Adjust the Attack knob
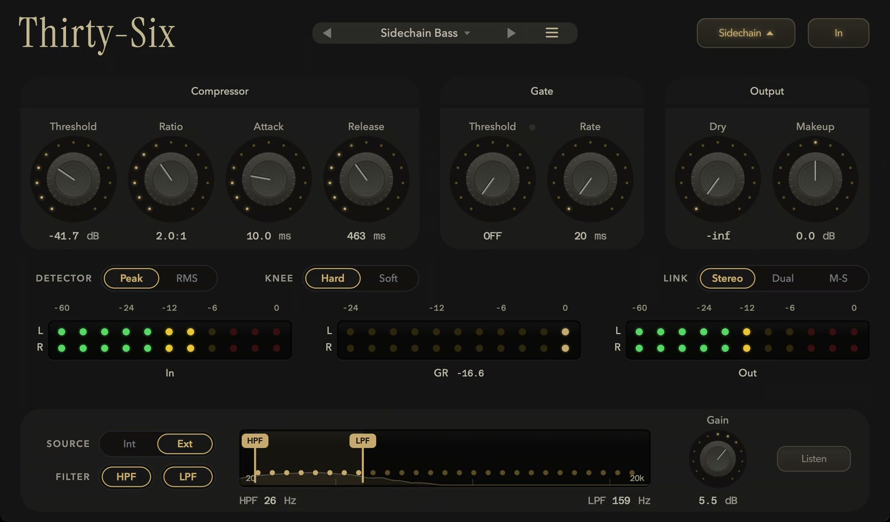Viewport: 890px width, 522px height. point(269,180)
